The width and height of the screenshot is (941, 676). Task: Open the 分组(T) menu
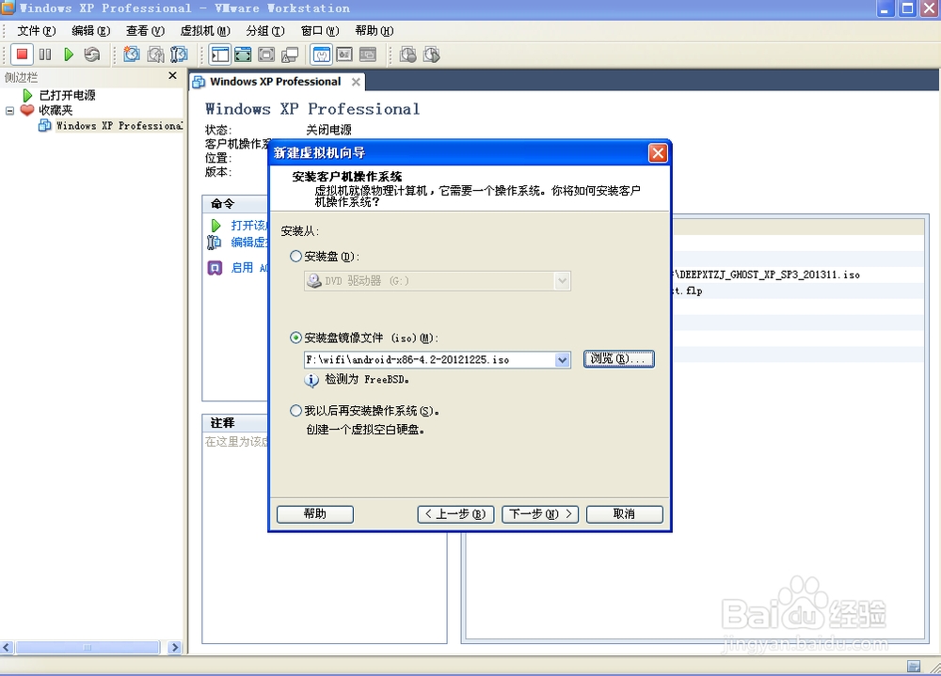pos(265,31)
